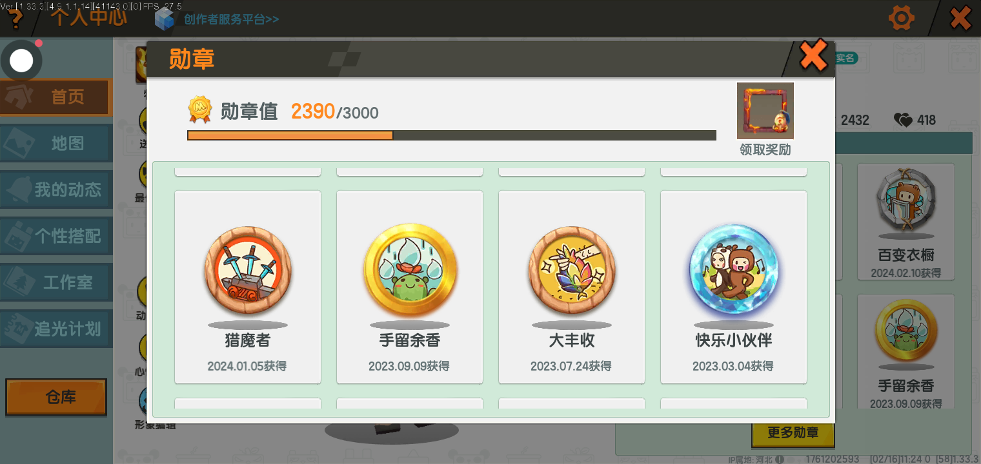Click the white floating circle button
The height and width of the screenshot is (464, 981).
coord(21,61)
